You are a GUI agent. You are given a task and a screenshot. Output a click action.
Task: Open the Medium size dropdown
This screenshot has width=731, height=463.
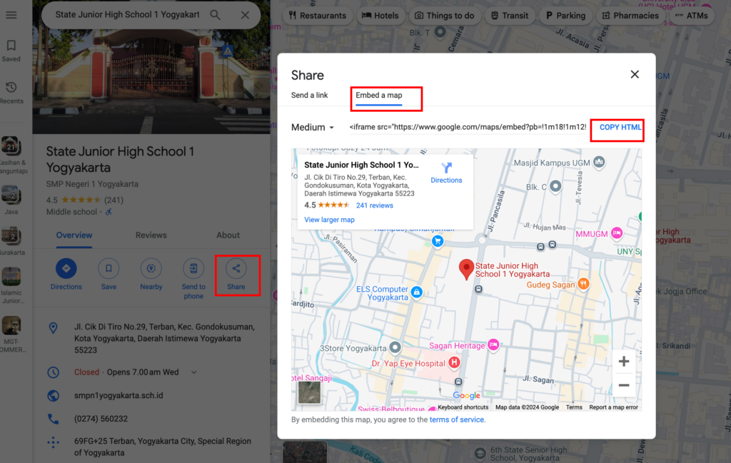(x=313, y=127)
